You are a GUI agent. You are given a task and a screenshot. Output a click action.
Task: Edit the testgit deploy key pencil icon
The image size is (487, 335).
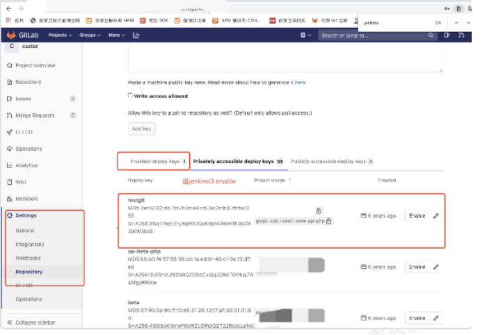[436, 215]
